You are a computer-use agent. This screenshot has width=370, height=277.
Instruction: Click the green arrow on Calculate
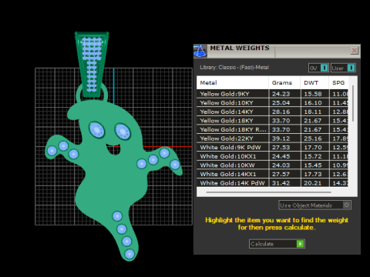[300, 244]
